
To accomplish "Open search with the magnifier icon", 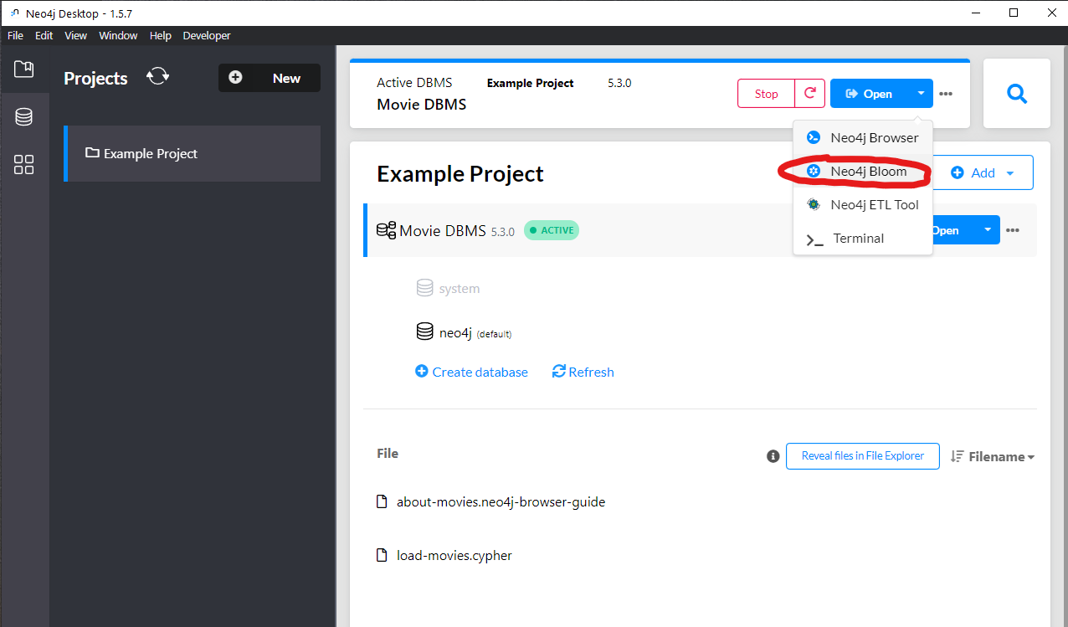I will point(1016,93).
